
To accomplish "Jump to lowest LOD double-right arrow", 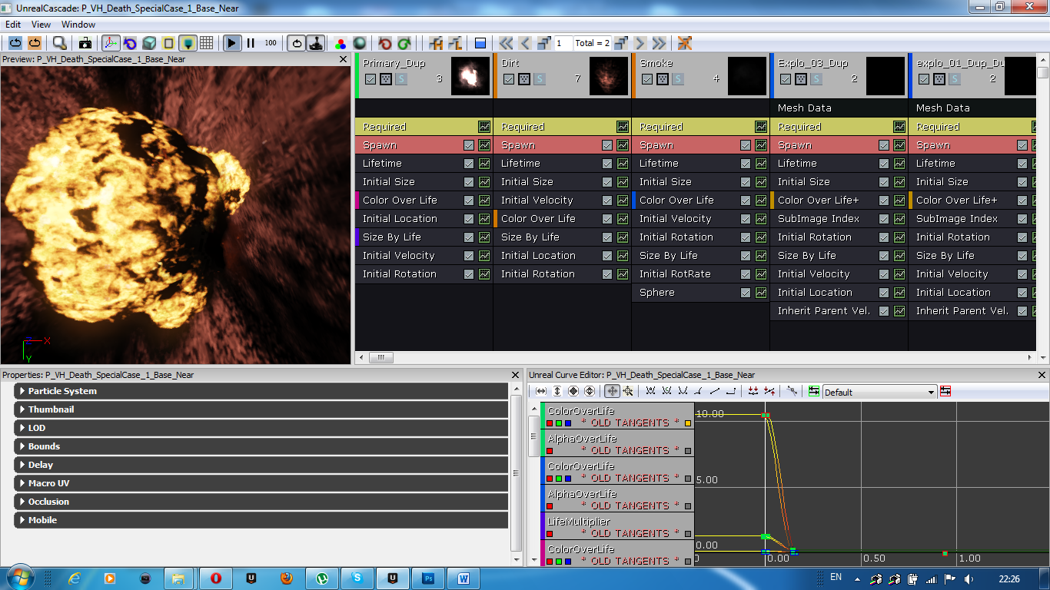I will [x=659, y=43].
